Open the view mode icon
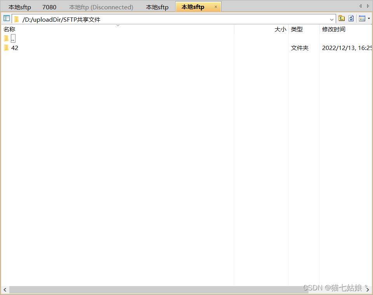Image resolution: width=373 pixels, height=295 pixels. [x=362, y=18]
